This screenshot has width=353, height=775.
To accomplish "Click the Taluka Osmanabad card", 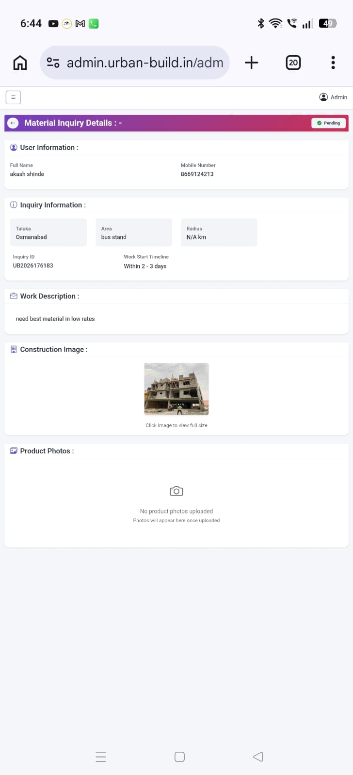I will tap(48, 232).
